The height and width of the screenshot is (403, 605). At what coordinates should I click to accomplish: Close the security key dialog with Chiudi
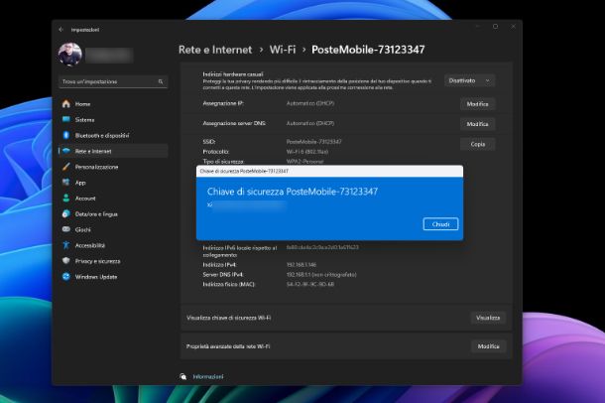(x=440, y=224)
